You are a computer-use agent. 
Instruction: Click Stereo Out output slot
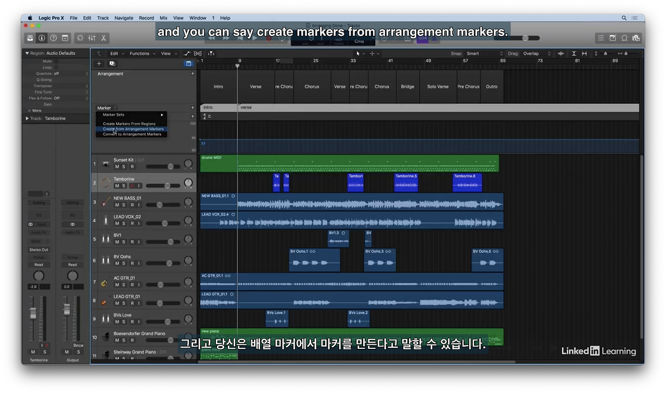point(39,250)
